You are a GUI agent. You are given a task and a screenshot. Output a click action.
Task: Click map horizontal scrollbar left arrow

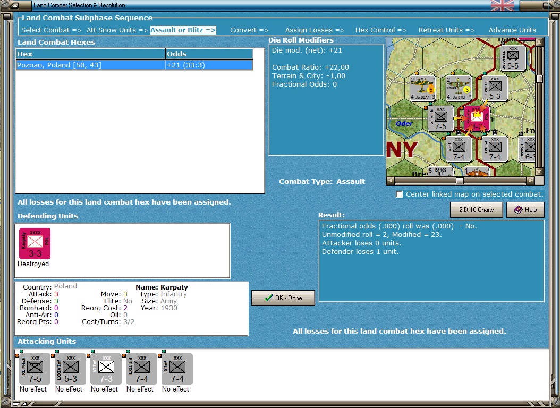click(391, 181)
